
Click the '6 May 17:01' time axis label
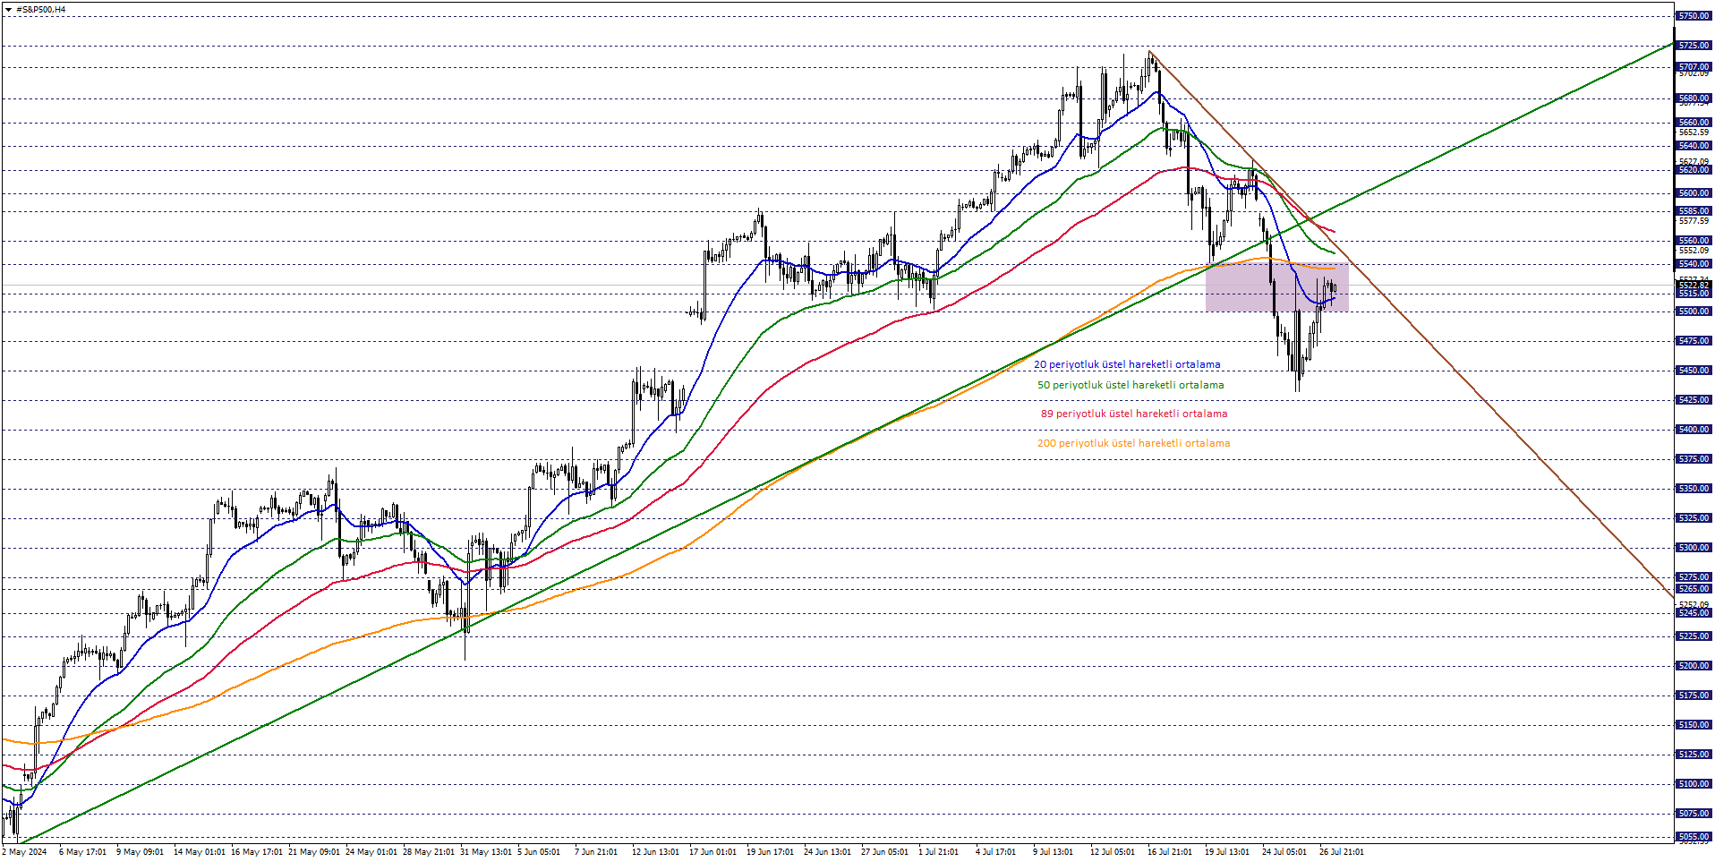pyautogui.click(x=82, y=852)
